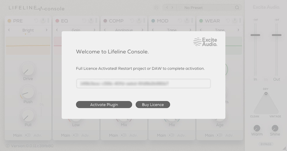Screen dimensions: 287x151
Task: Select previous PRE type left of Bright
Action: pos(9,30)
